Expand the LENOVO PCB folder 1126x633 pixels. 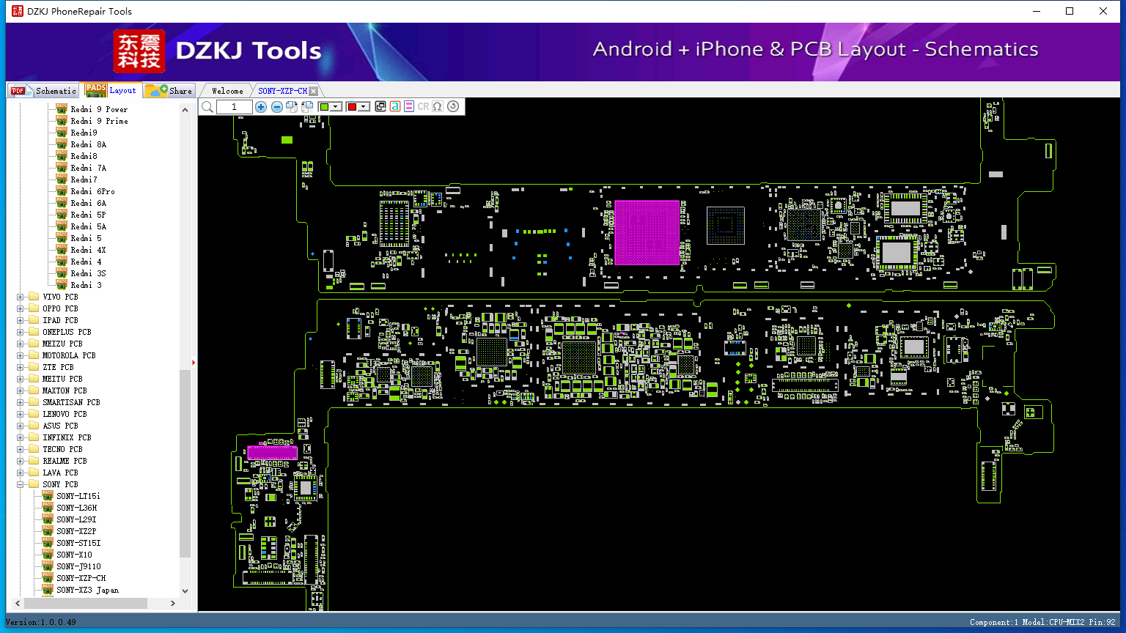tap(20, 414)
